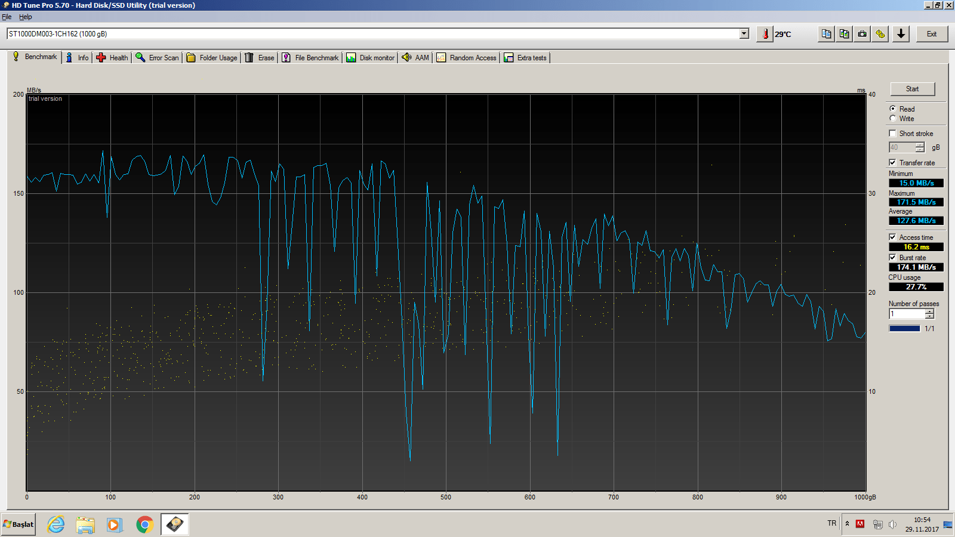
Task: Click the Başlat start button
Action: (19, 524)
